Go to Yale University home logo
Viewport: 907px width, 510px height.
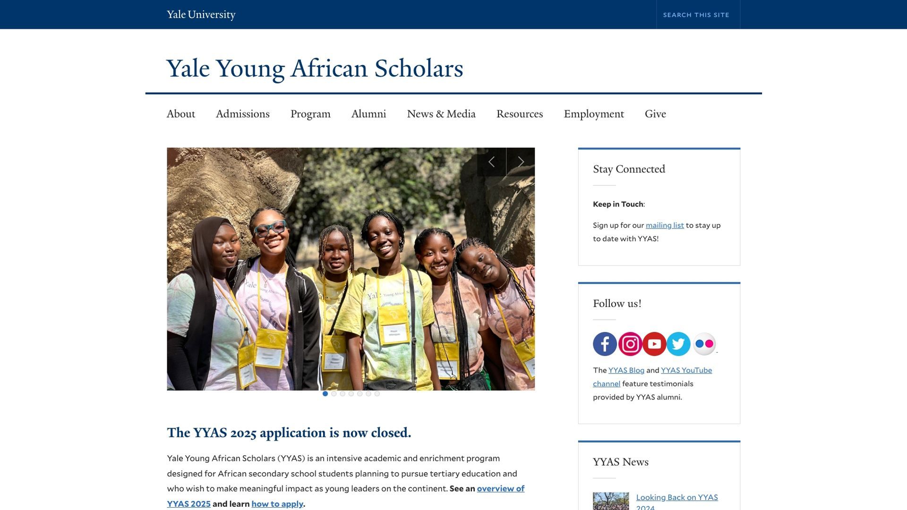(201, 15)
